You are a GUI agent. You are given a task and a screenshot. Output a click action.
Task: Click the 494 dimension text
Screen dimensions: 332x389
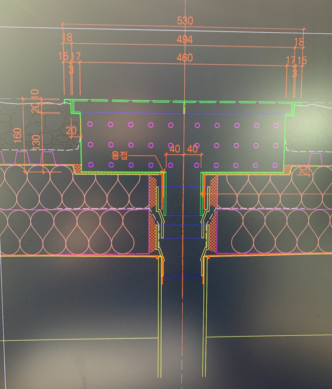click(184, 40)
